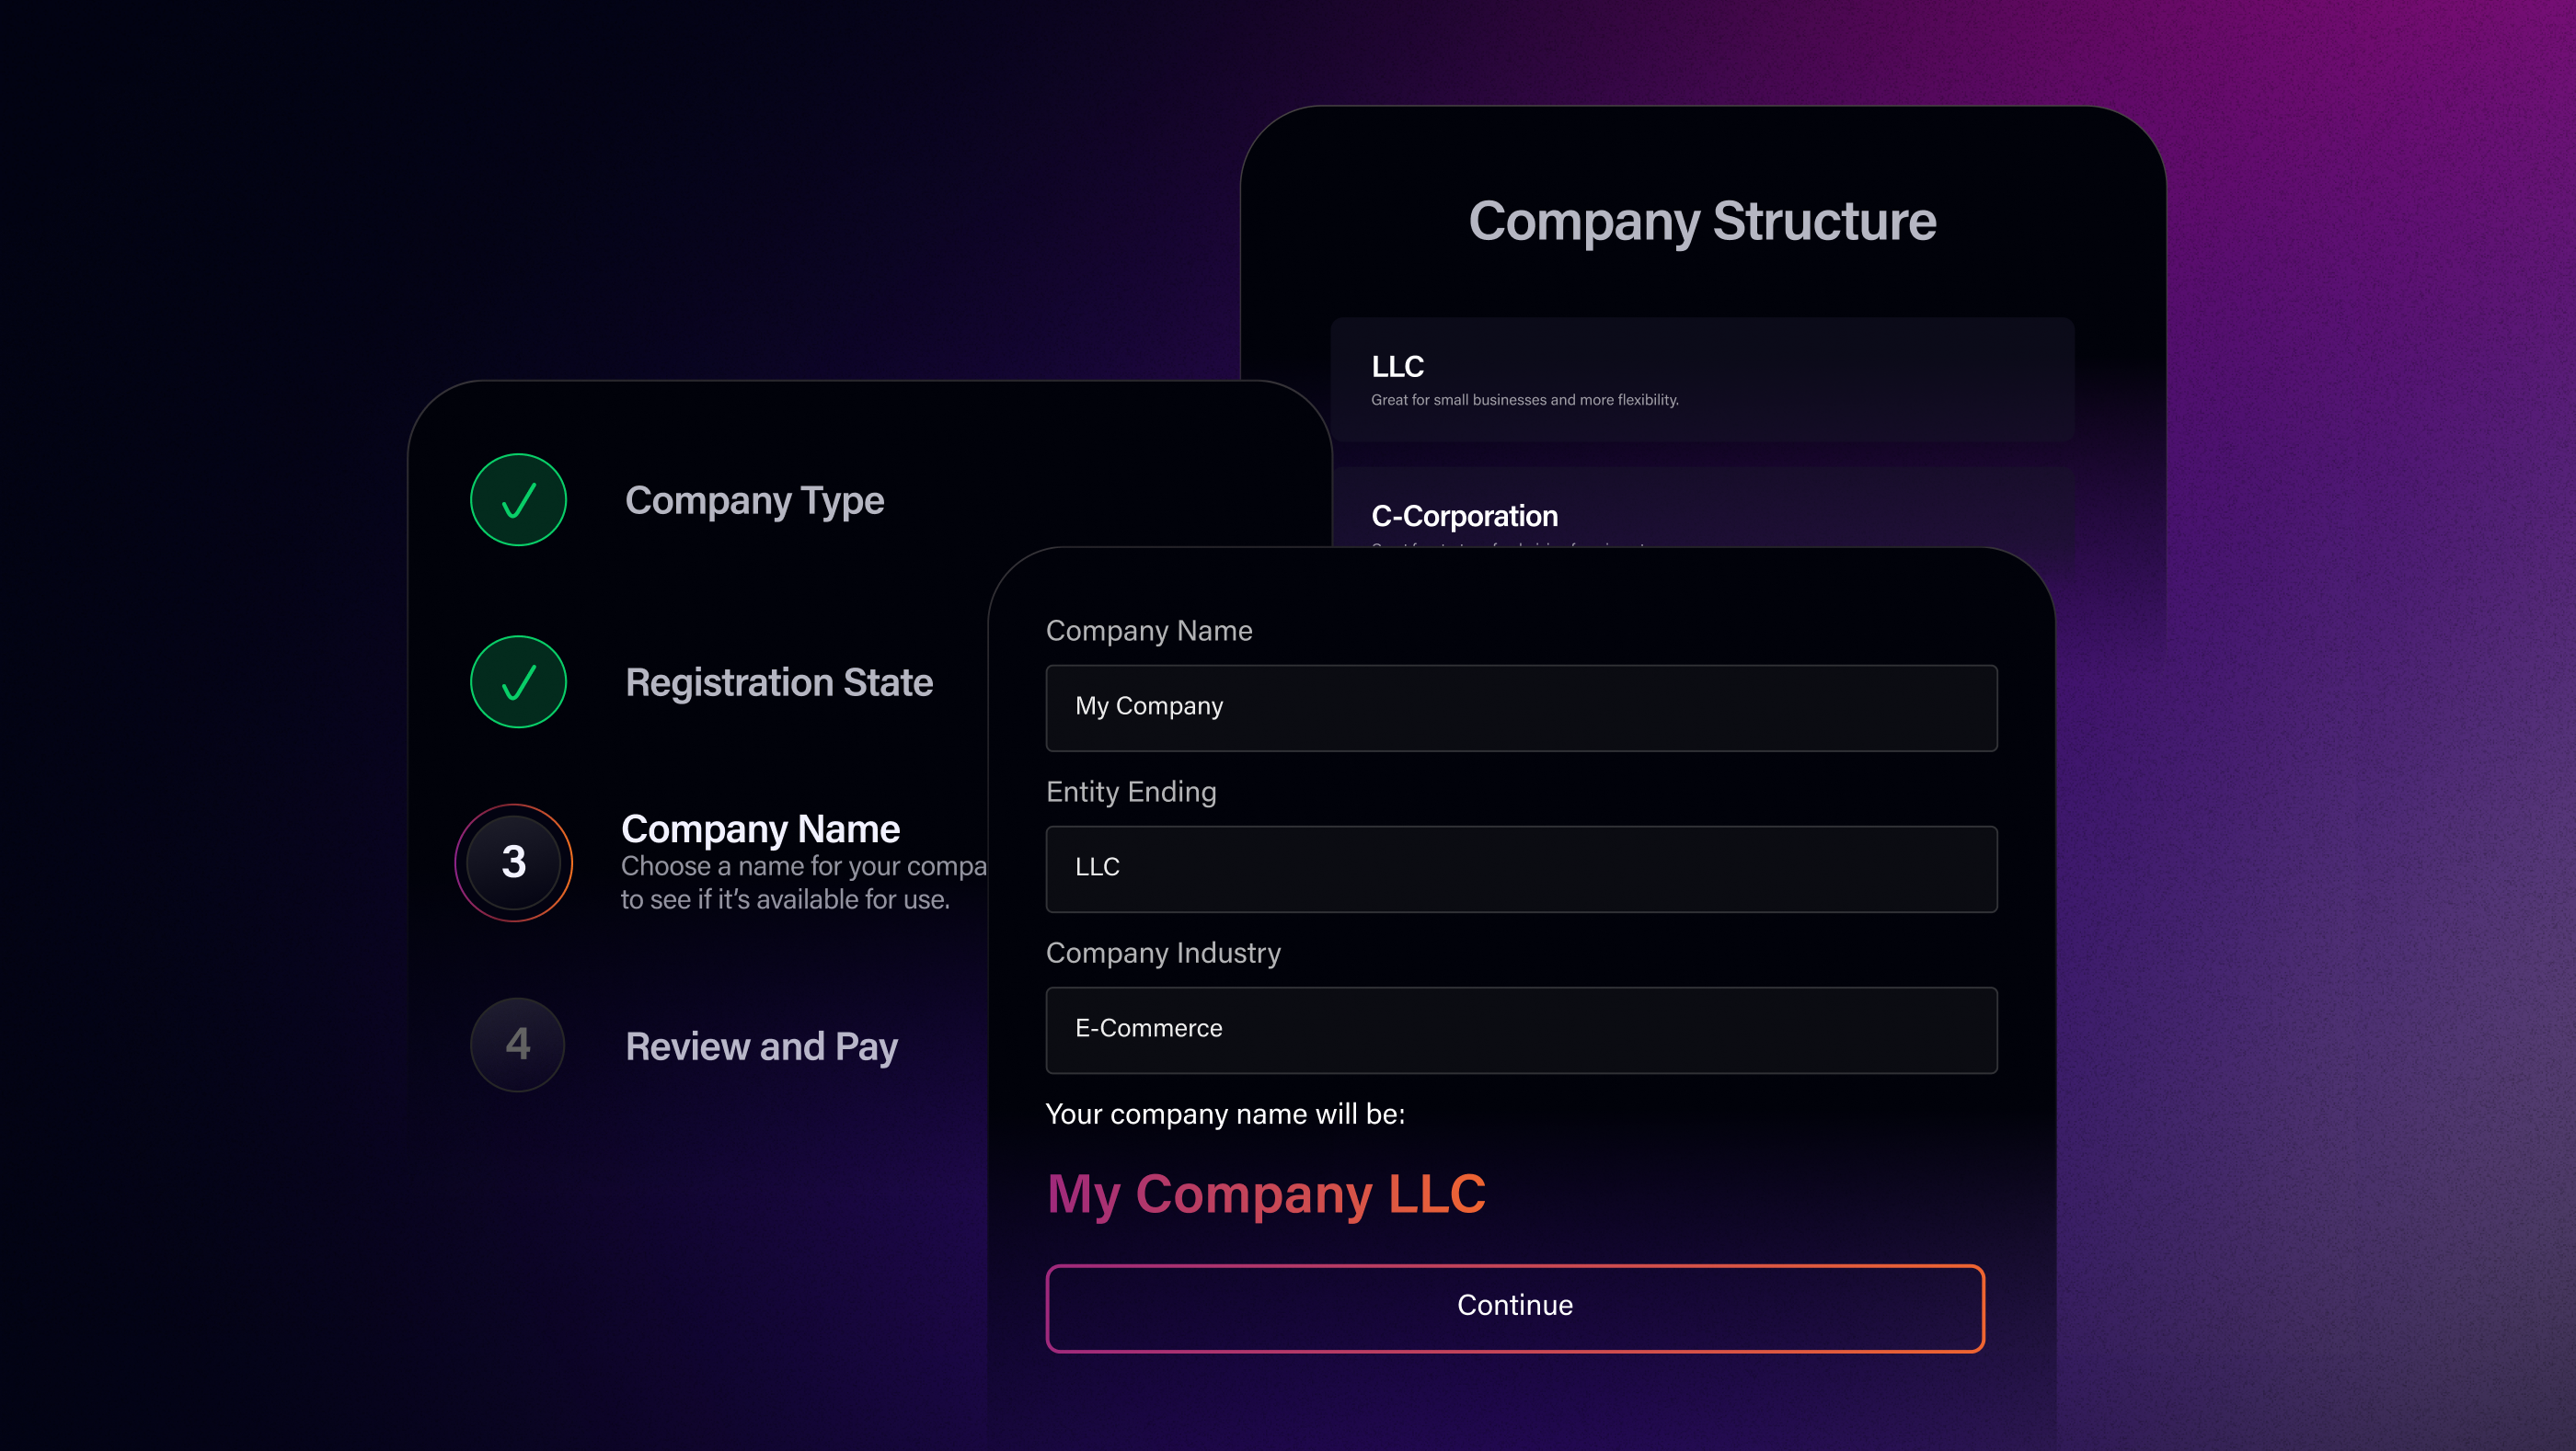
Task: Open the Entity Ending dropdown showing LLC
Action: [1520, 868]
